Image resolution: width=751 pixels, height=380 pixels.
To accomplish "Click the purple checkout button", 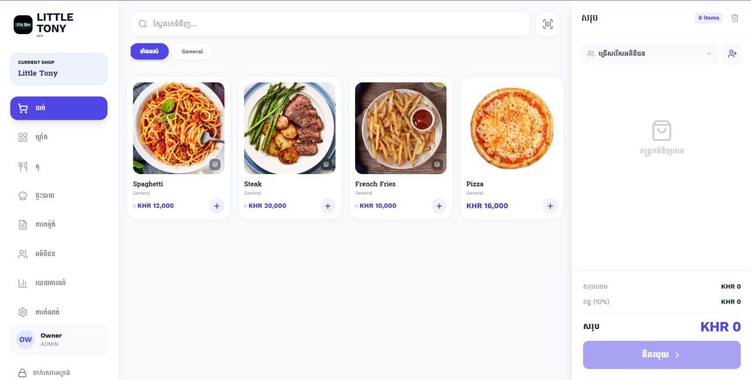I will click(x=662, y=355).
